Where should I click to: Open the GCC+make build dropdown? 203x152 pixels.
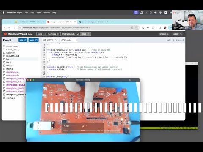click(x=69, y=40)
